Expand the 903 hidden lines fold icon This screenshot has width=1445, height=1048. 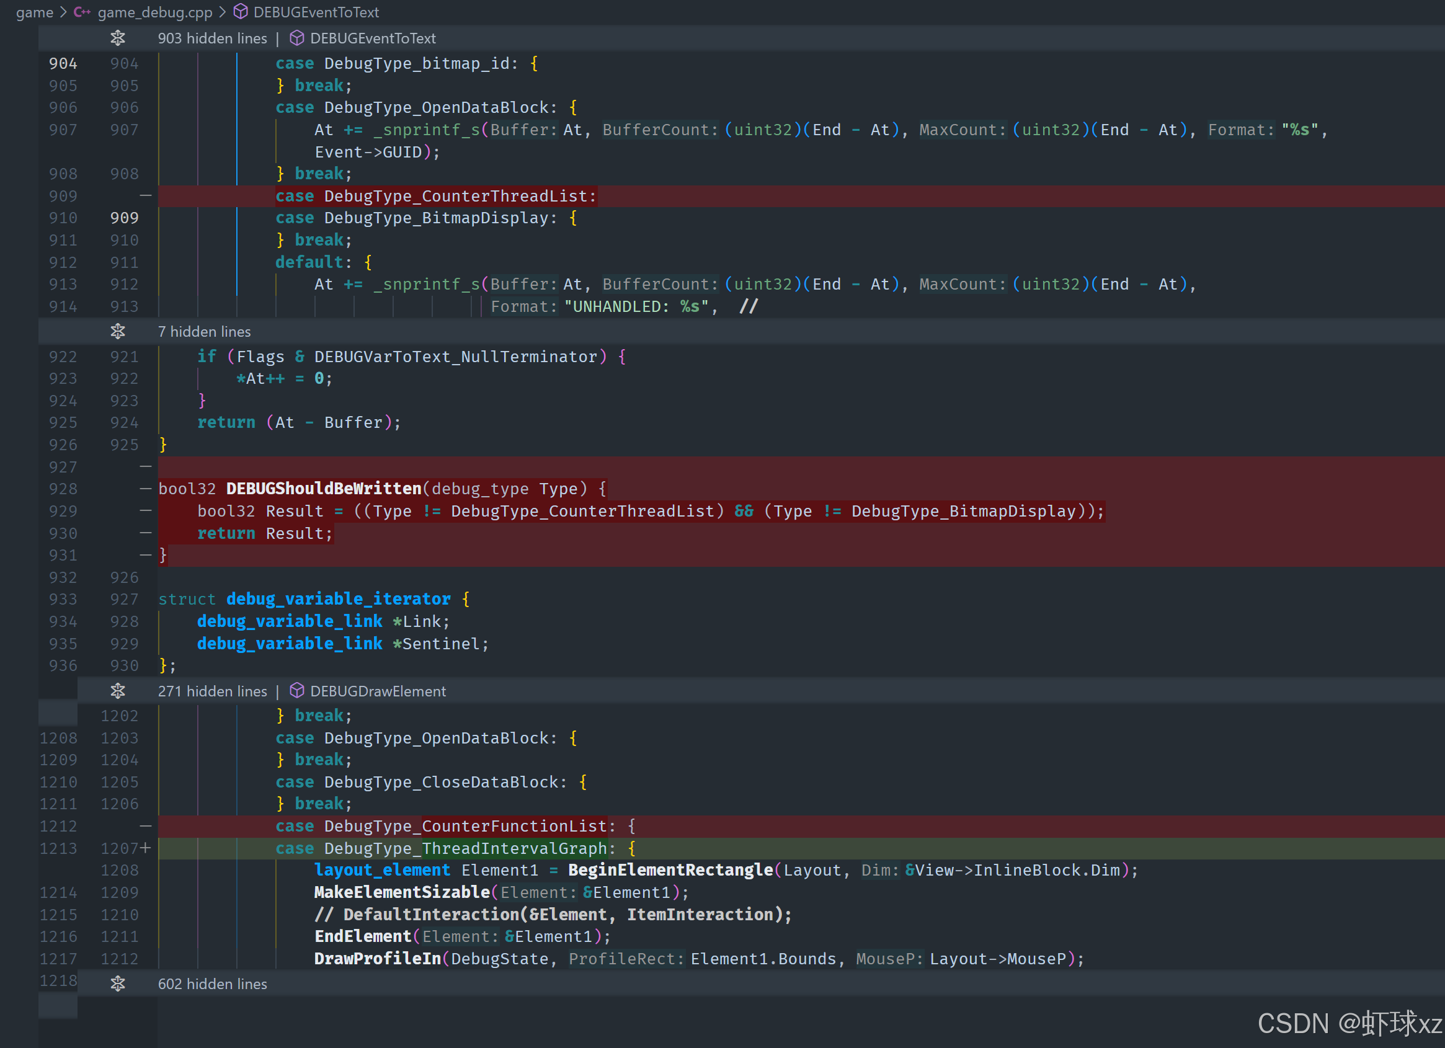(118, 38)
